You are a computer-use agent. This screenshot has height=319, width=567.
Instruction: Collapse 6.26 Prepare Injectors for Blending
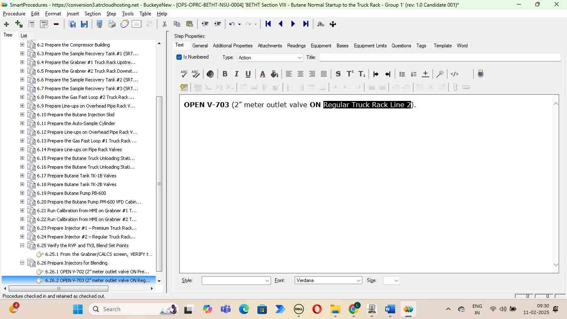click(x=22, y=263)
